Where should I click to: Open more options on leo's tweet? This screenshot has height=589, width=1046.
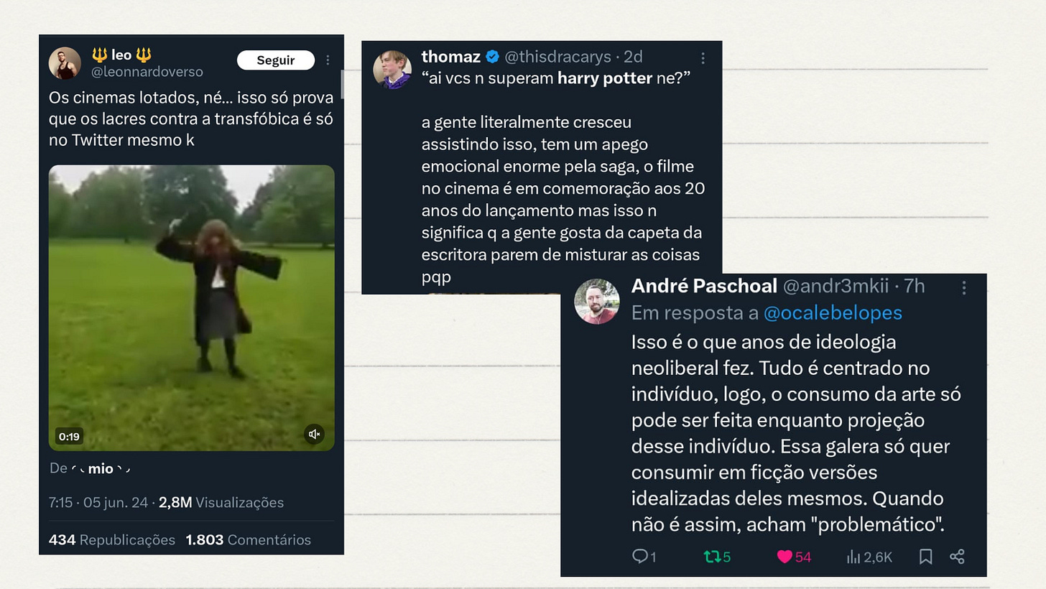click(x=328, y=60)
